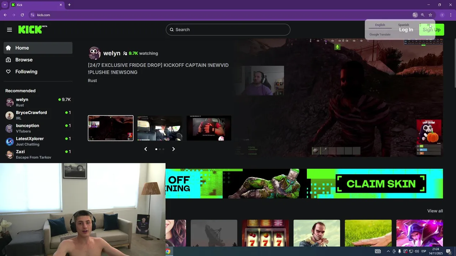Click the Log In button
This screenshot has width=456, height=256.
(x=406, y=30)
